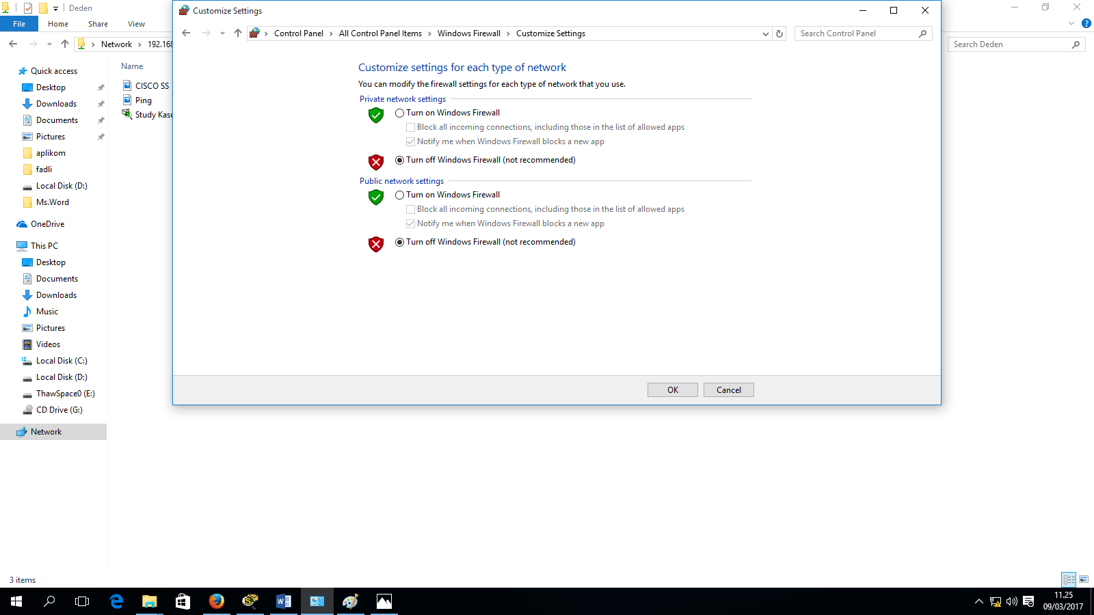Open recent locations dropdown in Control Panel
Viewport: 1094px width, 615px height.
coord(222,33)
